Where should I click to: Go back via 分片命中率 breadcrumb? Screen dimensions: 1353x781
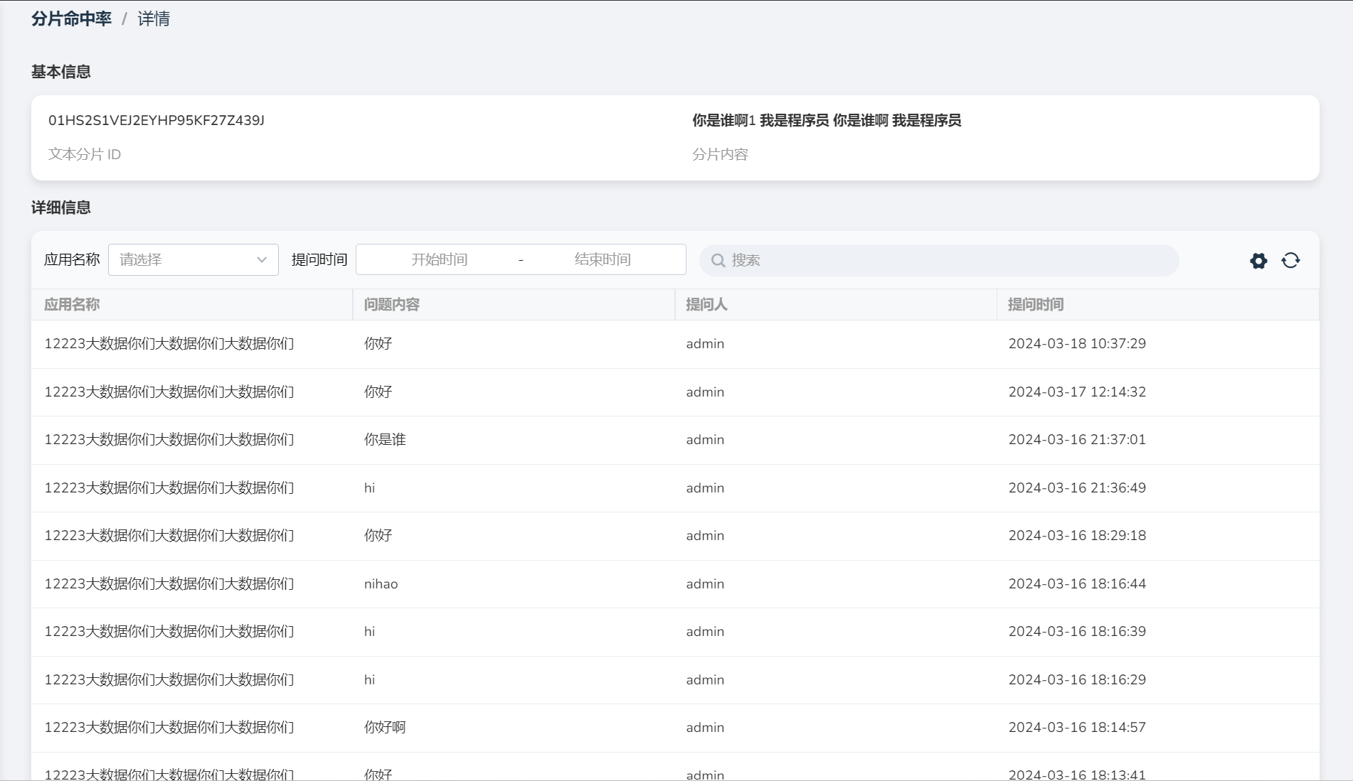[x=71, y=19]
